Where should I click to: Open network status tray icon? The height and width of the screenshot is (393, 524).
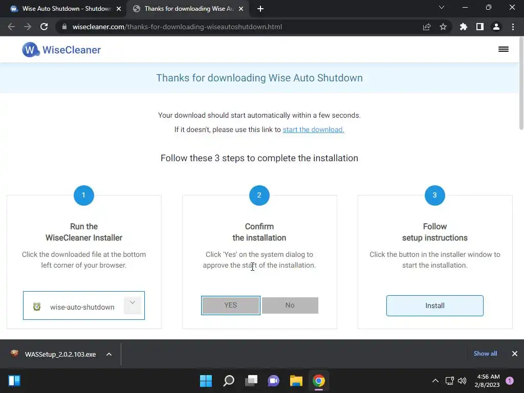[450, 381]
